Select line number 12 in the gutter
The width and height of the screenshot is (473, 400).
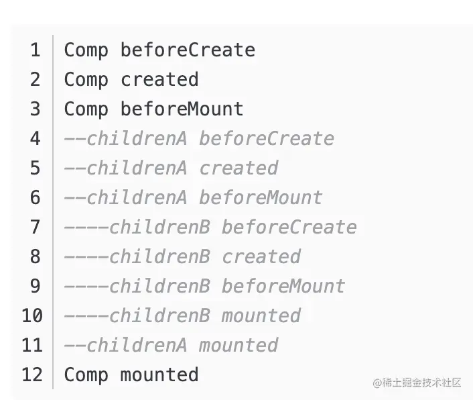pos(32,374)
